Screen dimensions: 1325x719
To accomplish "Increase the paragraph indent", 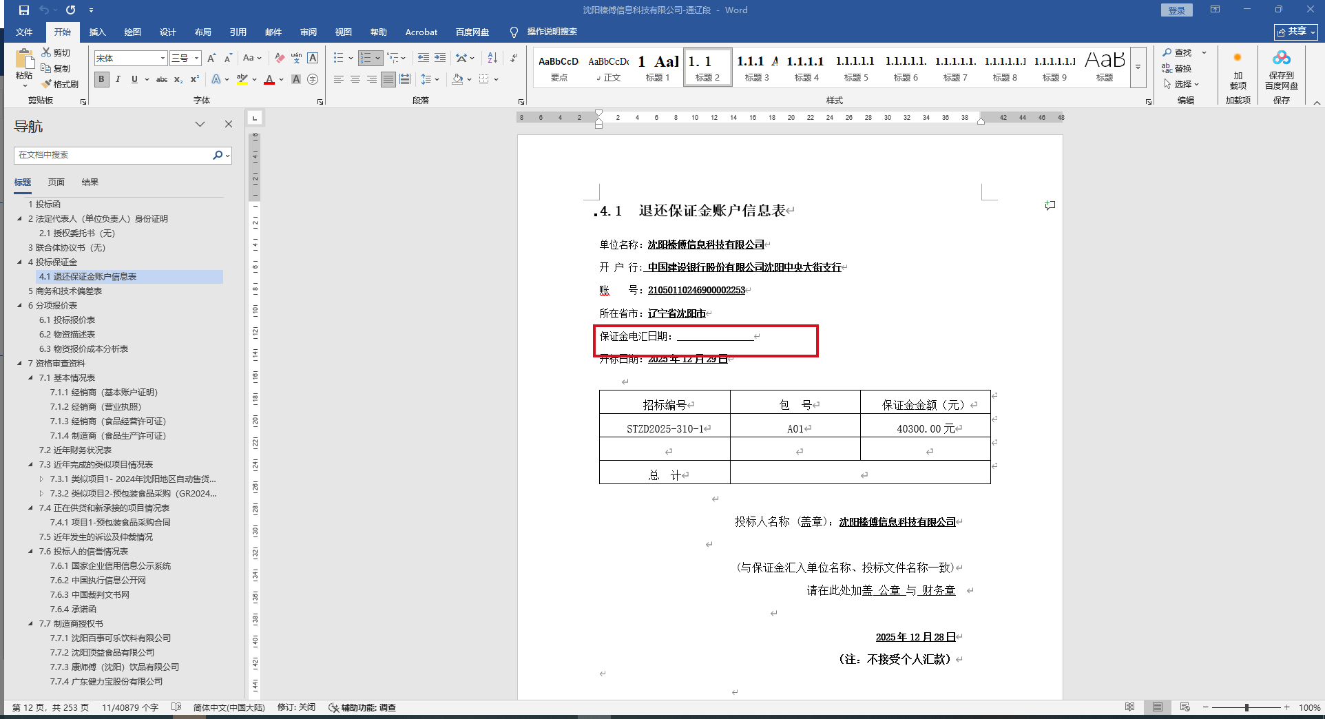I will pos(439,58).
